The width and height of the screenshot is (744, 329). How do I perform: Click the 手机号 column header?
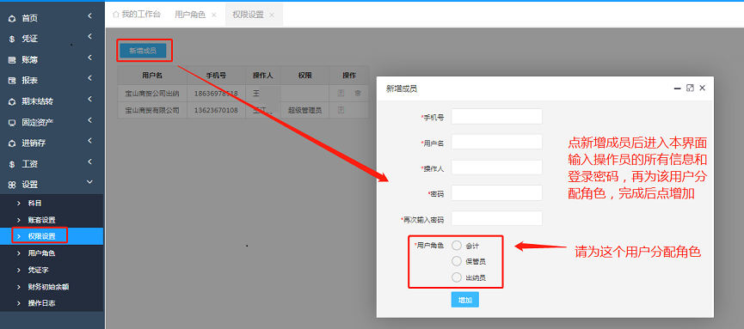[x=216, y=76]
